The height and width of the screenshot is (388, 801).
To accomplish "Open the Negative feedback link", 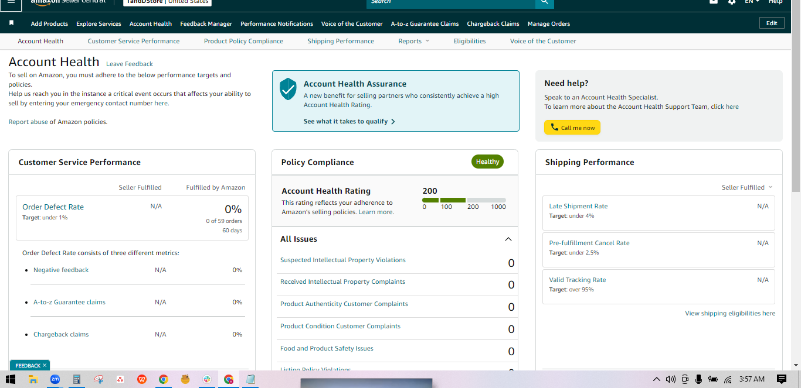I will point(61,270).
